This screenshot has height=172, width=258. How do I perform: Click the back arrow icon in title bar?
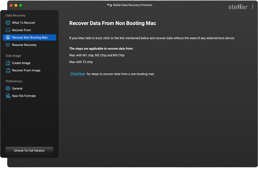(x=110, y=5)
